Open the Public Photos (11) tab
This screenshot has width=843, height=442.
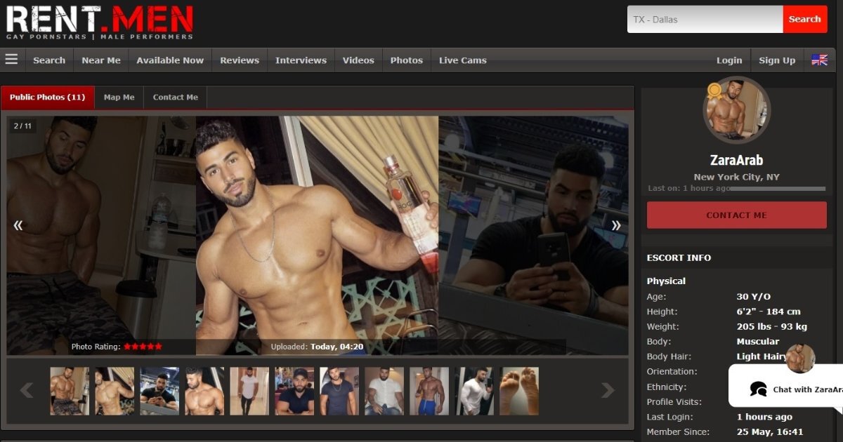tap(47, 98)
